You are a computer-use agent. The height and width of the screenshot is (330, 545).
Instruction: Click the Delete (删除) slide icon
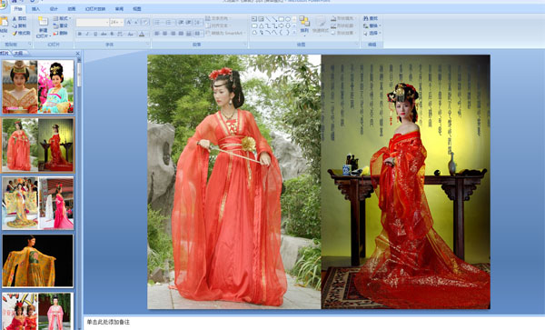[61, 33]
